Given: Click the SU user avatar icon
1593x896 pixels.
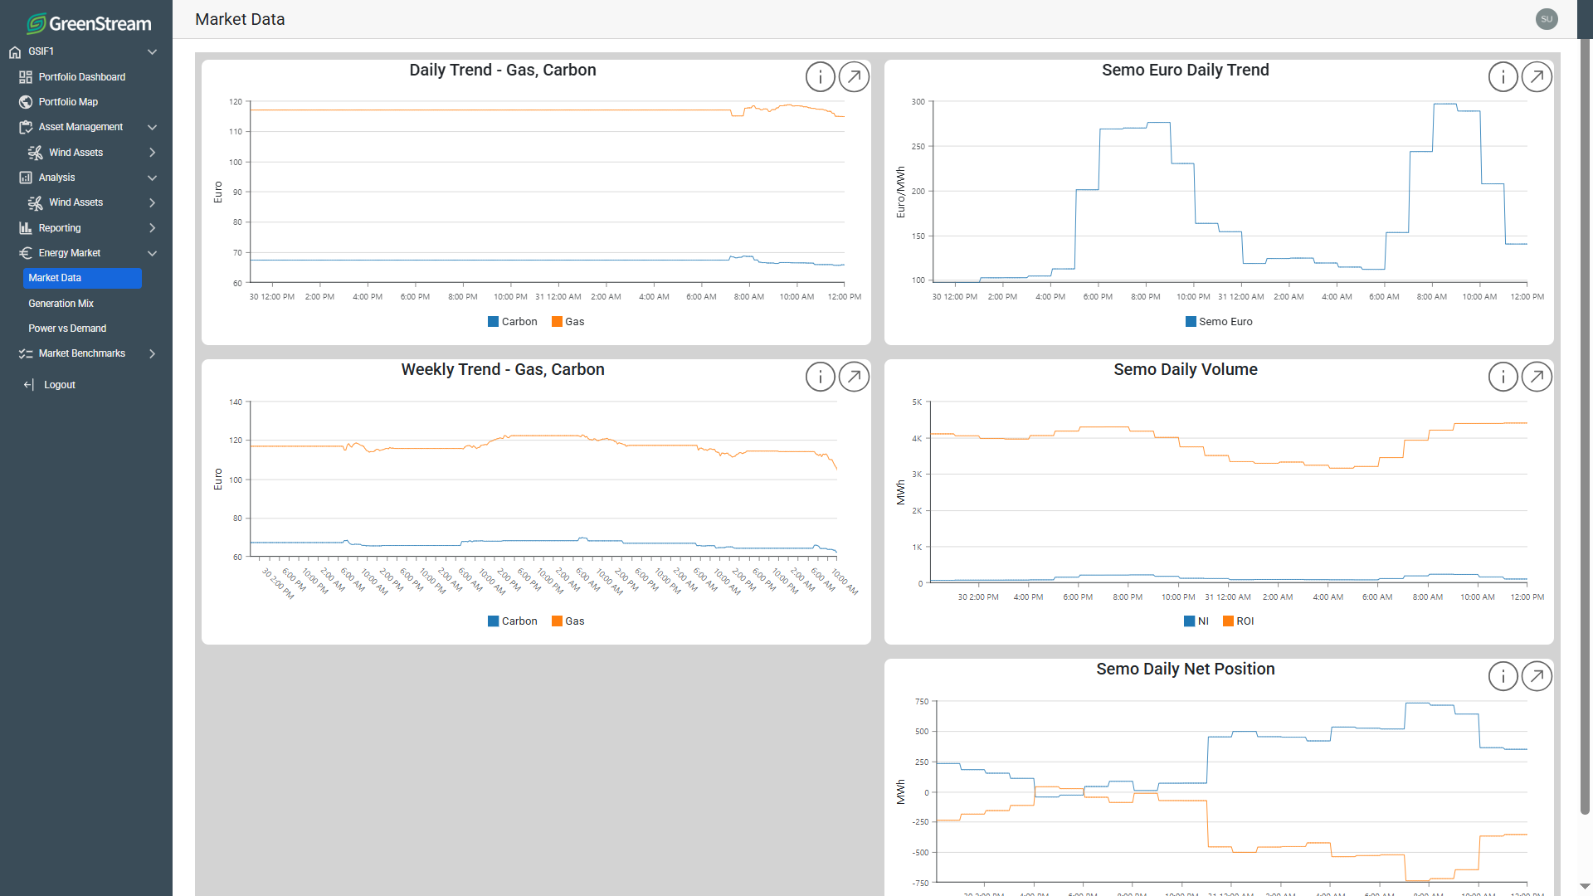Looking at the screenshot, I should click(1547, 19).
